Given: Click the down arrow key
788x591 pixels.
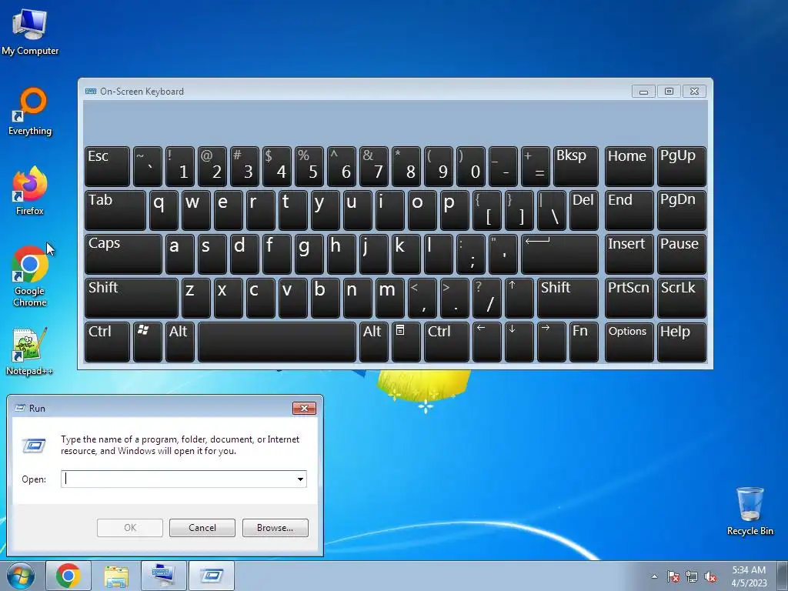Looking at the screenshot, I should click(x=519, y=342).
